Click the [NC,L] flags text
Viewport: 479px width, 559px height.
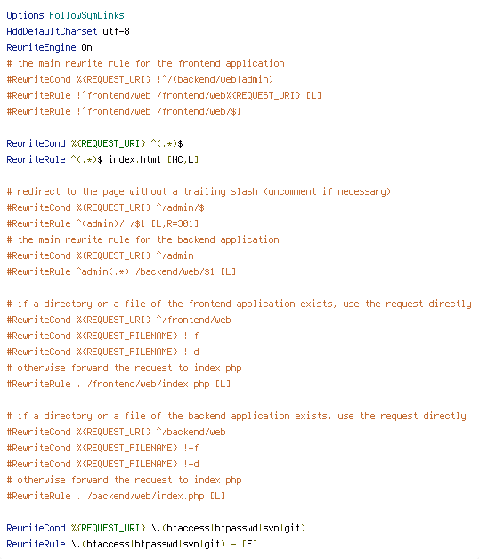click(x=183, y=159)
